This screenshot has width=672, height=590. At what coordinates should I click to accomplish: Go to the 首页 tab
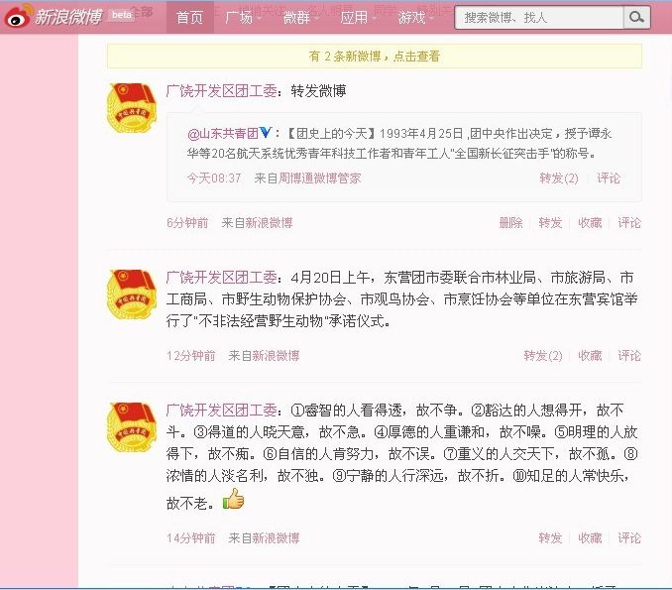tap(190, 17)
